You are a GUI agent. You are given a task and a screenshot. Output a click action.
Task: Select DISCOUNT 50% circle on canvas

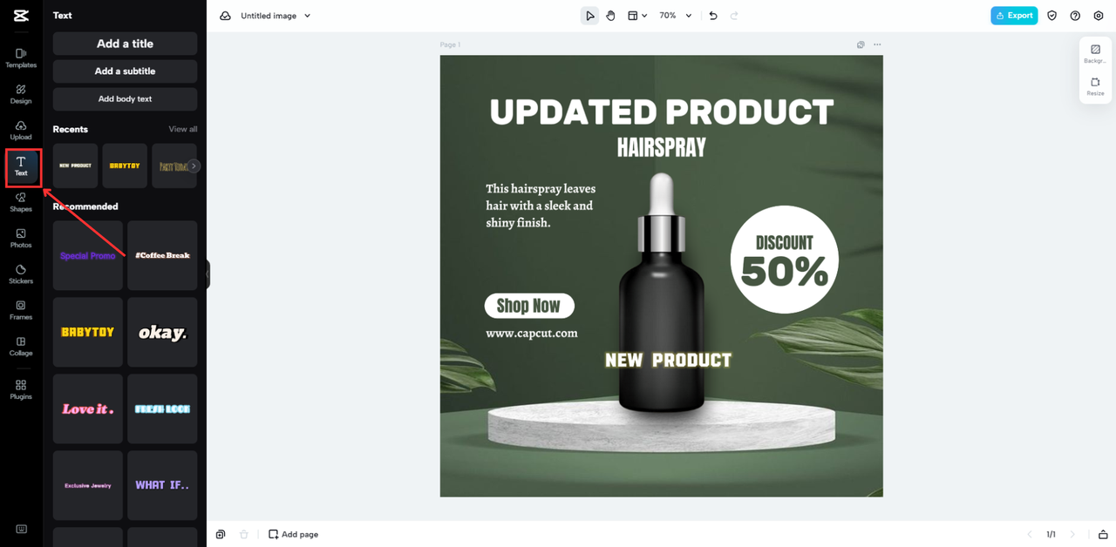point(785,260)
